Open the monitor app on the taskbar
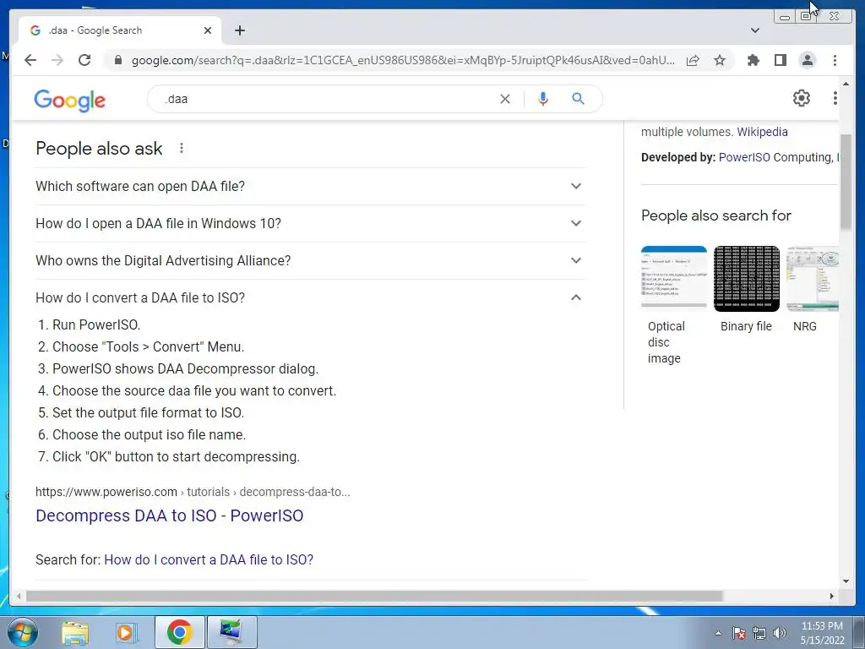865x649 pixels. (x=231, y=632)
